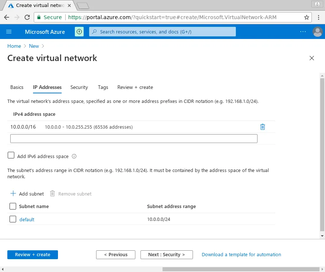Reload the browser page

(x=27, y=17)
